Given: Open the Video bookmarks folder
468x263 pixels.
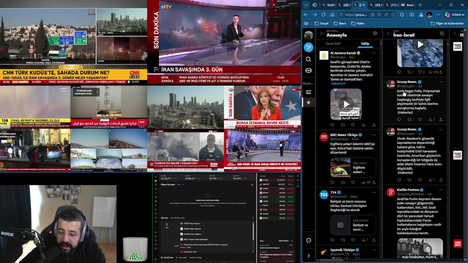Looking at the screenshot, I should point(358,23).
